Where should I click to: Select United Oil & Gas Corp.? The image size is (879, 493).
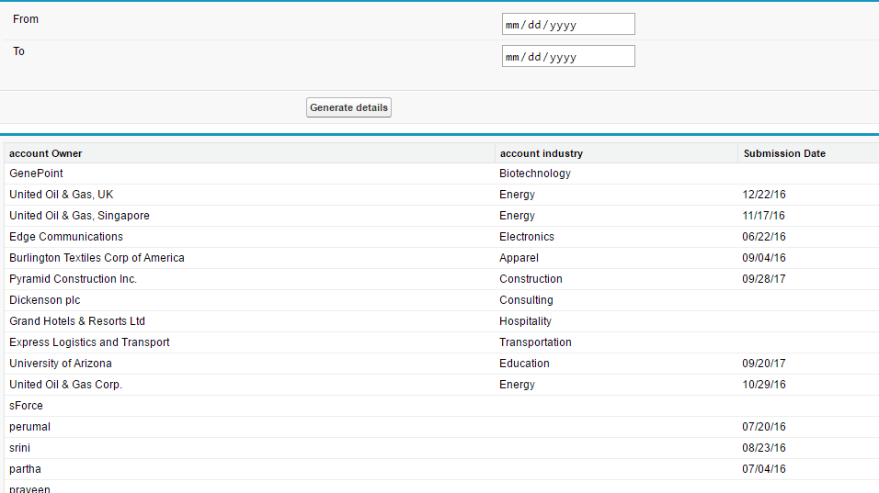pos(65,385)
